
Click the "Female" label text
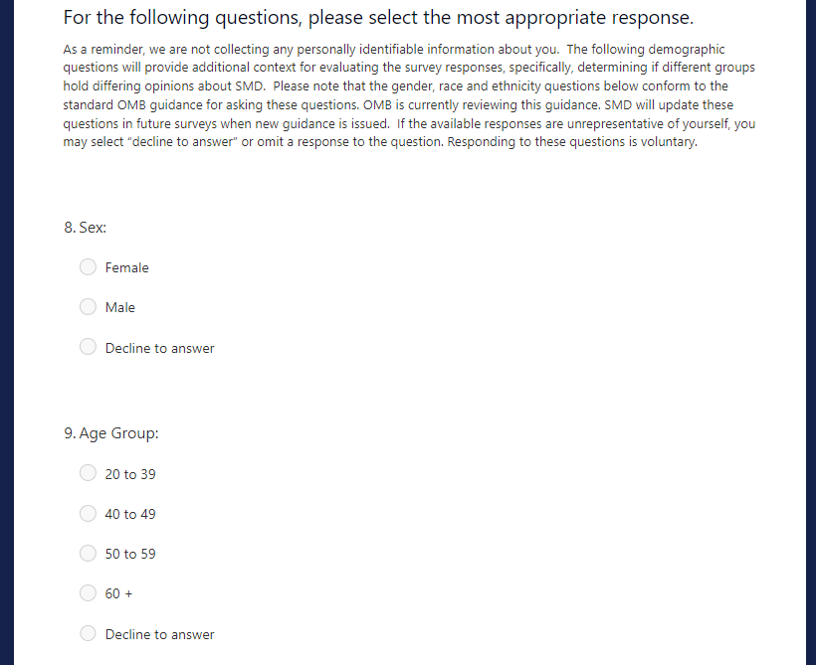(126, 267)
